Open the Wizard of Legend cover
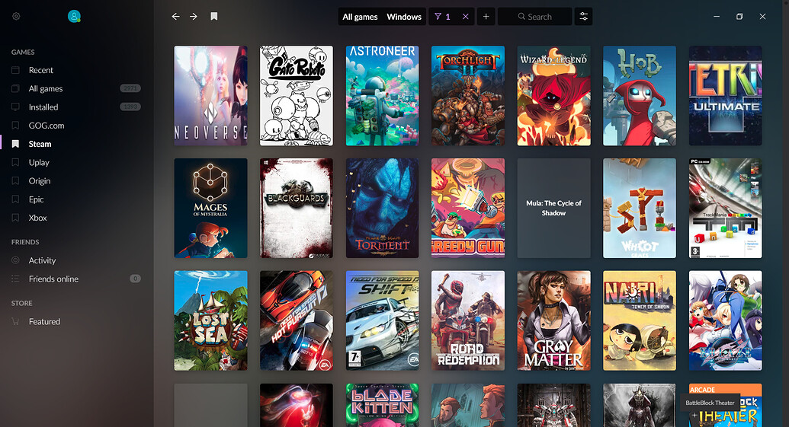Screen dimensions: 789x427 pyautogui.click(x=554, y=96)
